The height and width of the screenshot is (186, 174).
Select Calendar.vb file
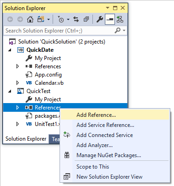point(49,83)
